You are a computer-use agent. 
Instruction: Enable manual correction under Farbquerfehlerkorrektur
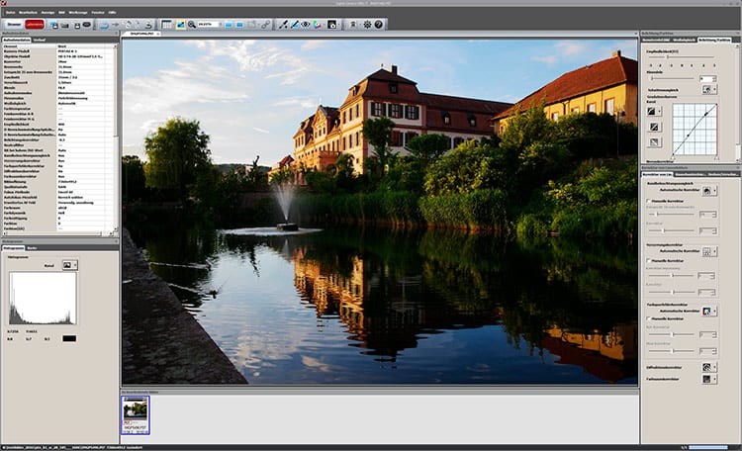tap(648, 317)
